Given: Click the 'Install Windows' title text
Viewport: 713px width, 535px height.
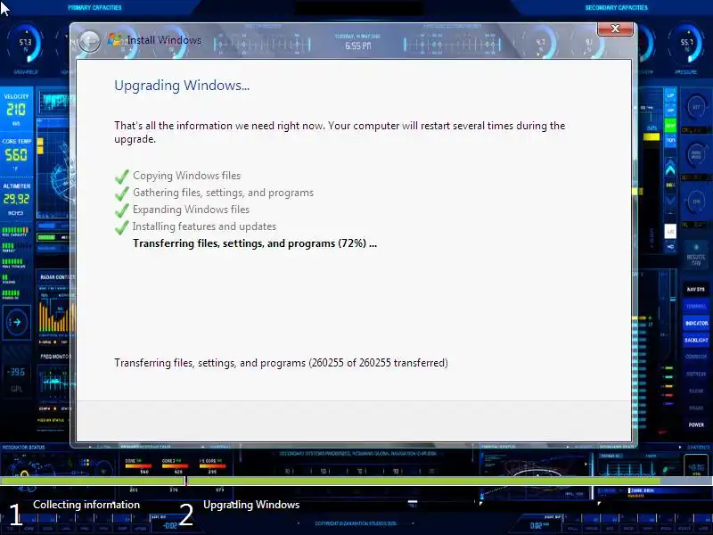Looking at the screenshot, I should pyautogui.click(x=164, y=40).
